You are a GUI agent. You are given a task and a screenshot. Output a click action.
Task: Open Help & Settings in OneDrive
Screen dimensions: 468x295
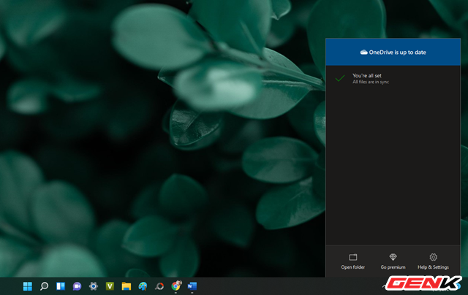pyautogui.click(x=433, y=261)
